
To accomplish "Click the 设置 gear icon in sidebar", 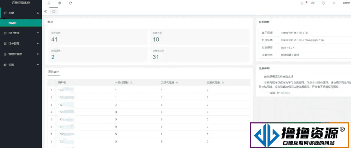I will 5,64.
